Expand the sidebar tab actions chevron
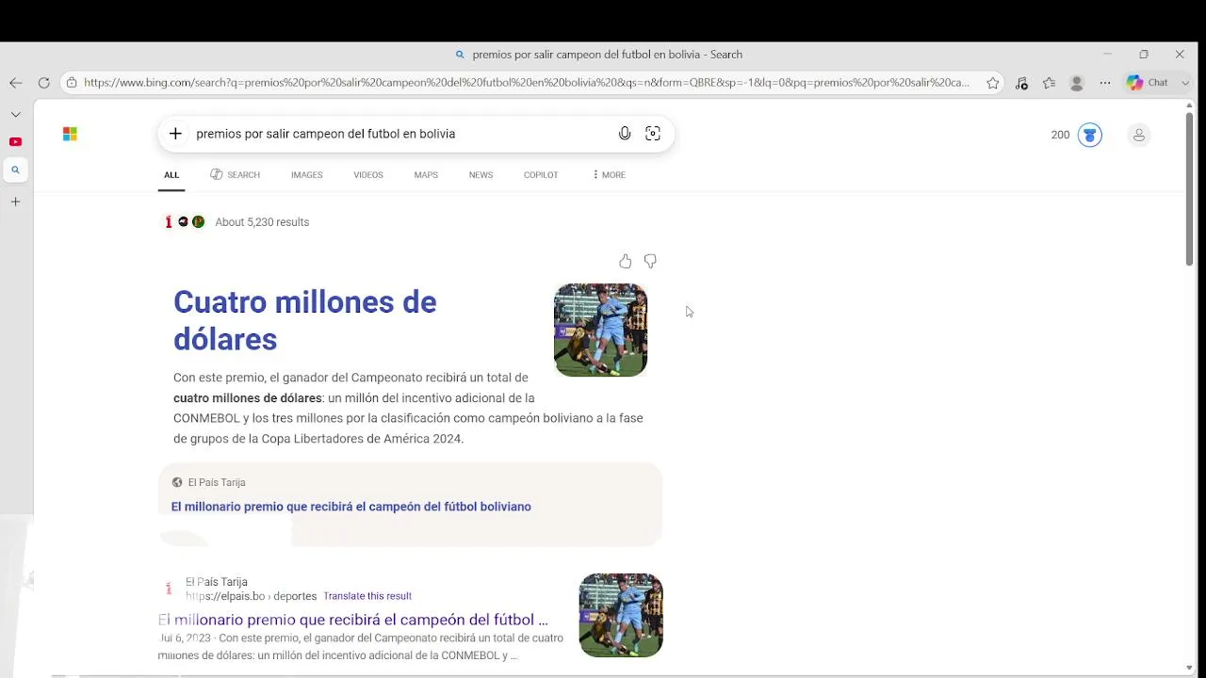The image size is (1206, 678). coord(16,114)
